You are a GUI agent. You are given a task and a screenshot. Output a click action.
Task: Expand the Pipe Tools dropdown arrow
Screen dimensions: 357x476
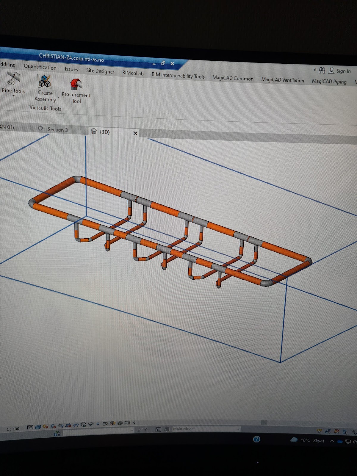pyautogui.click(x=13, y=96)
